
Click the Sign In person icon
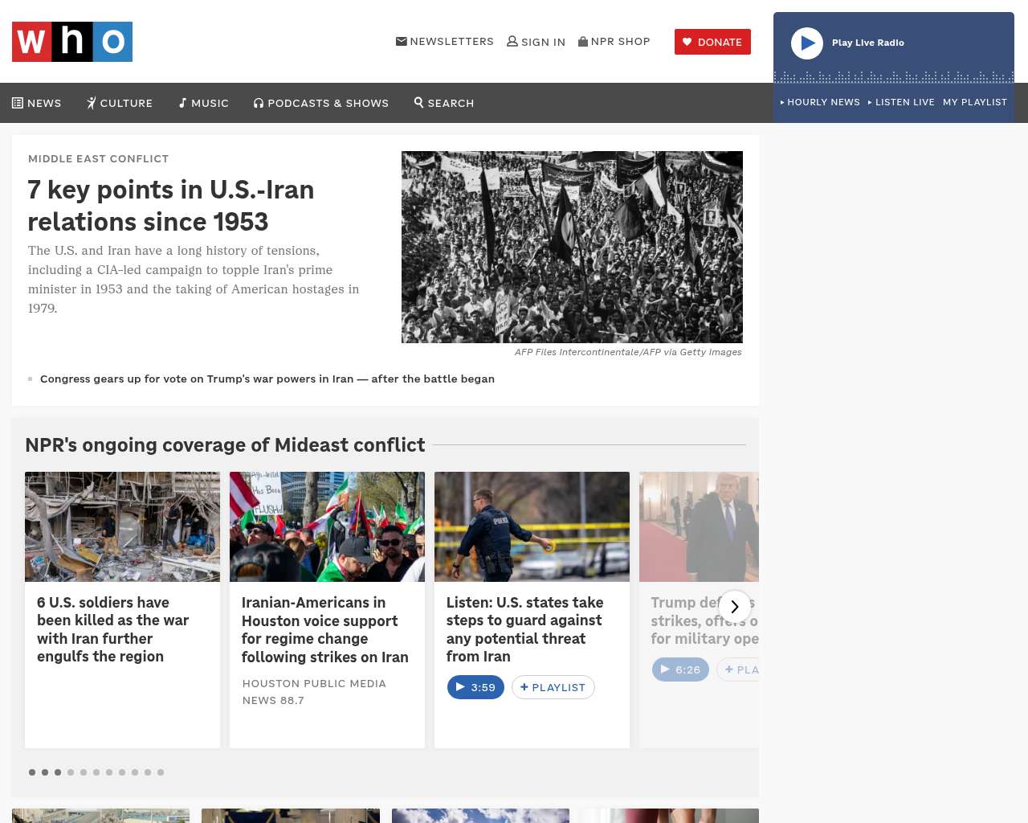tap(512, 41)
